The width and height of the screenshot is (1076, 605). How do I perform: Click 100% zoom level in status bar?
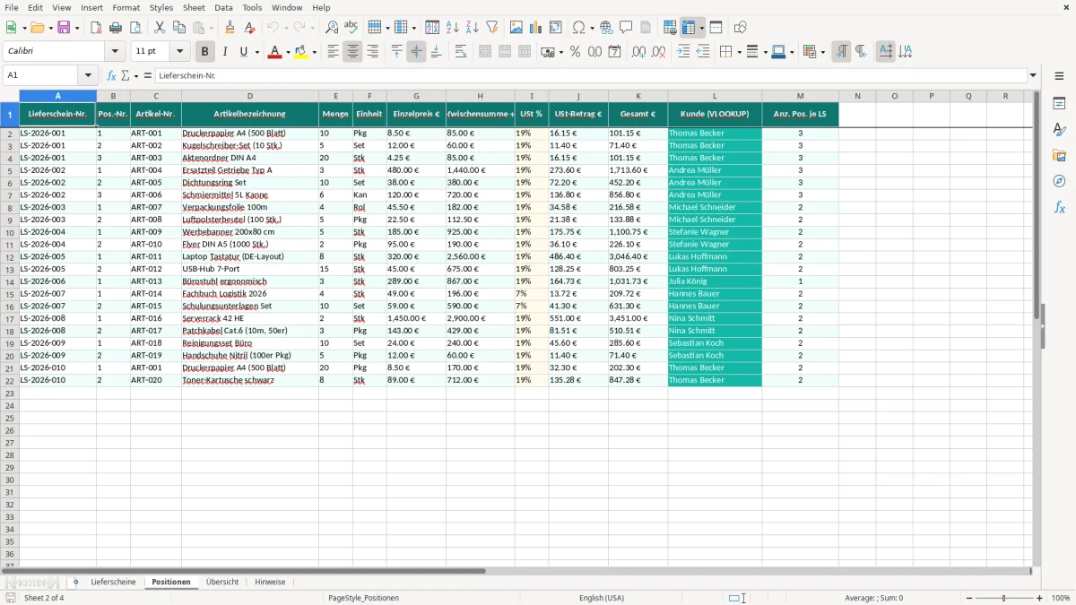pyautogui.click(x=1060, y=598)
